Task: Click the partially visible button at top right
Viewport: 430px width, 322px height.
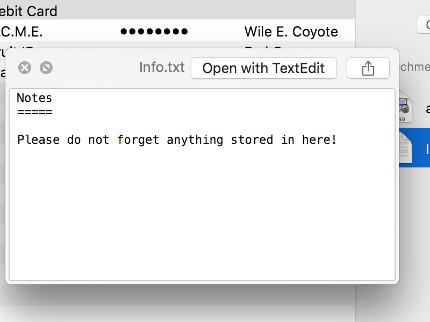Action: pos(424,25)
